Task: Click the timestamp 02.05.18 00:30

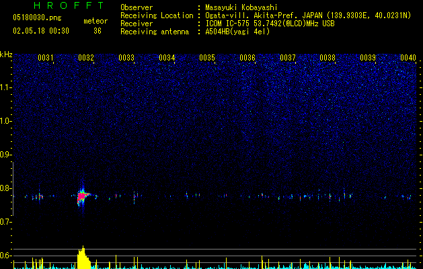Action: (41, 31)
